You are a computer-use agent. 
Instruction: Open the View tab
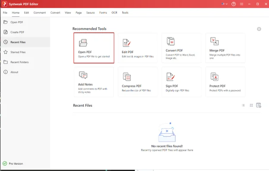[x=68, y=13]
